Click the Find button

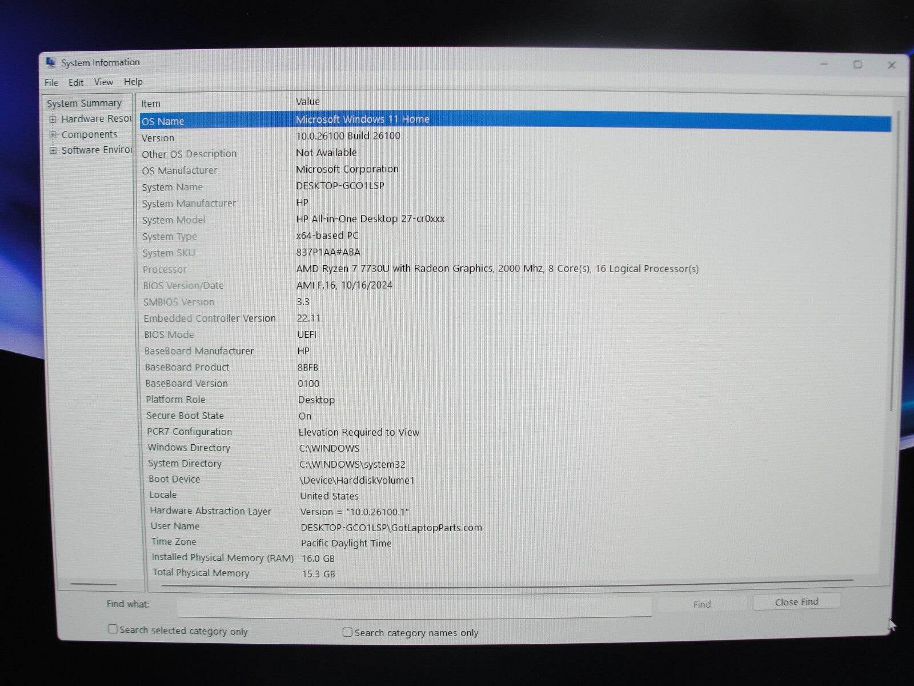point(701,604)
